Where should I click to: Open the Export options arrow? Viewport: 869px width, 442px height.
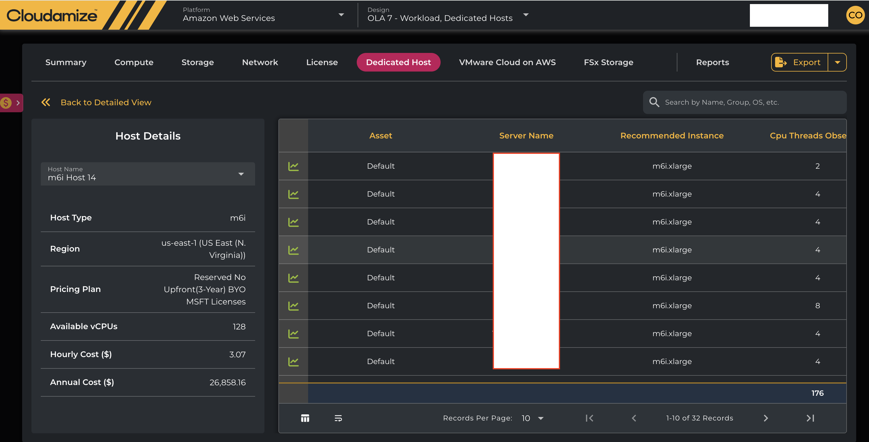tap(837, 62)
